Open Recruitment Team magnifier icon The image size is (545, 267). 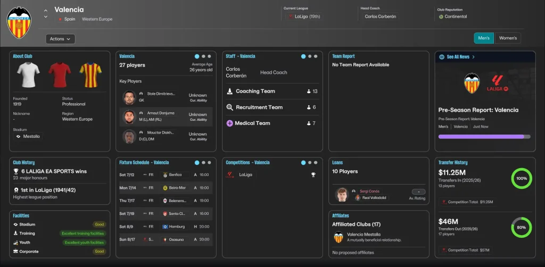(x=229, y=107)
